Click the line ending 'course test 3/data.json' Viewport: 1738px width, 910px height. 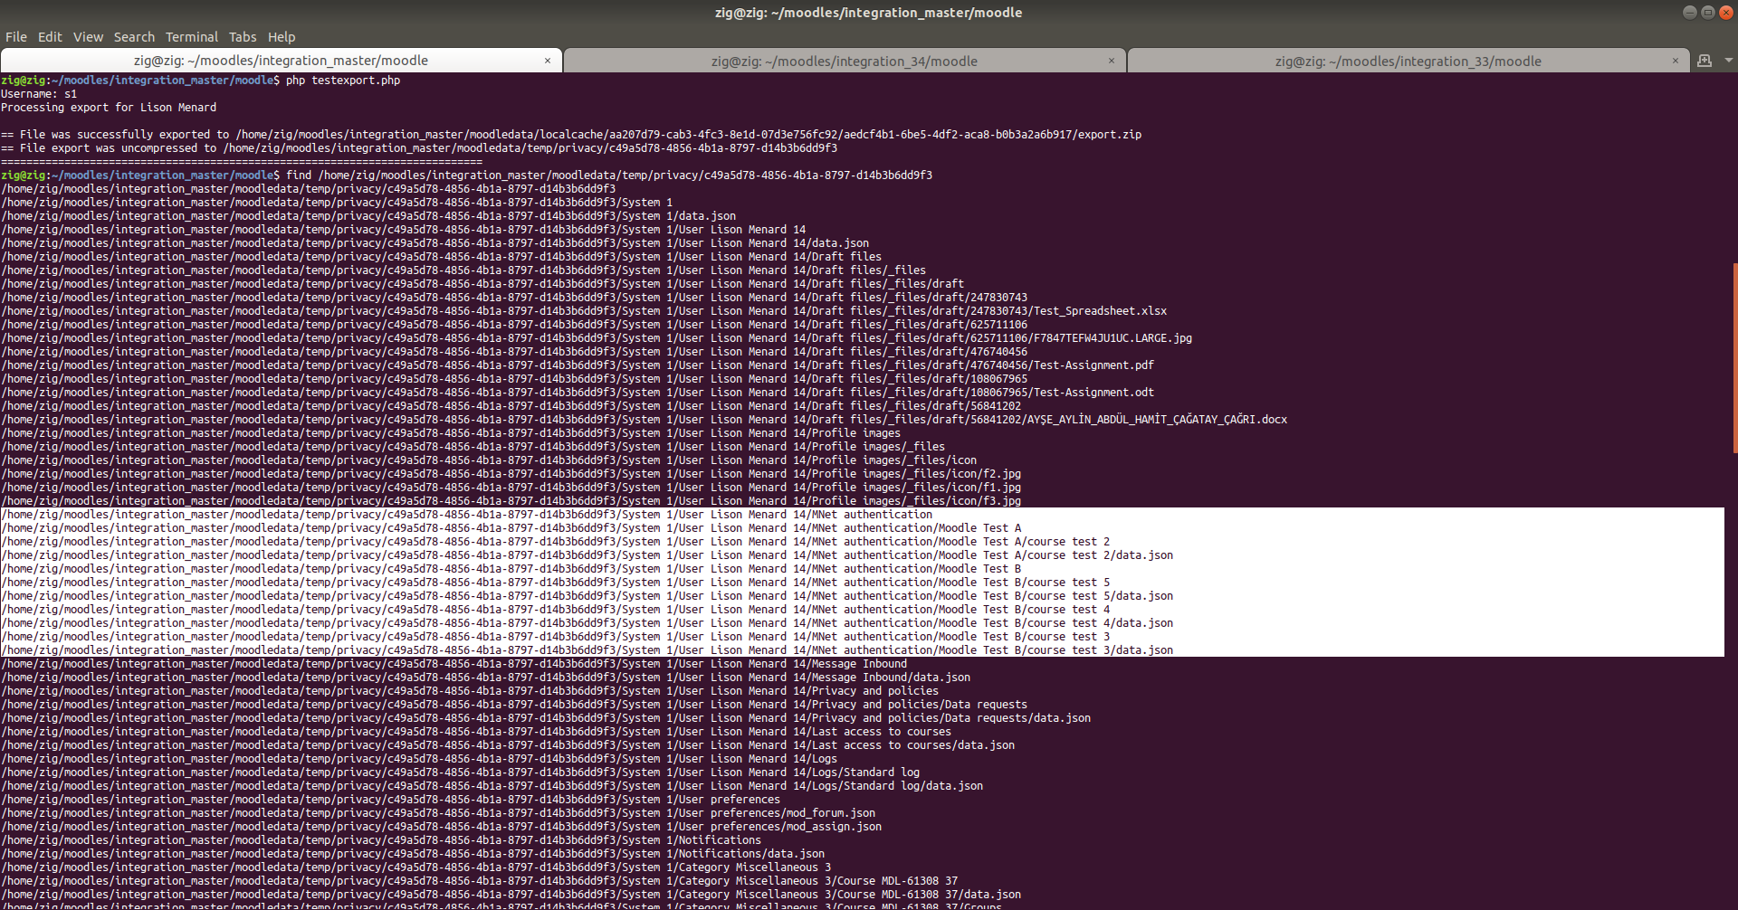[x=587, y=650]
